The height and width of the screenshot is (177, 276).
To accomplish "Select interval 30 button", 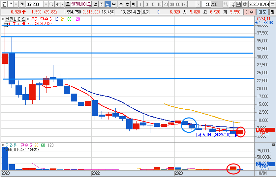I will point(172,4).
